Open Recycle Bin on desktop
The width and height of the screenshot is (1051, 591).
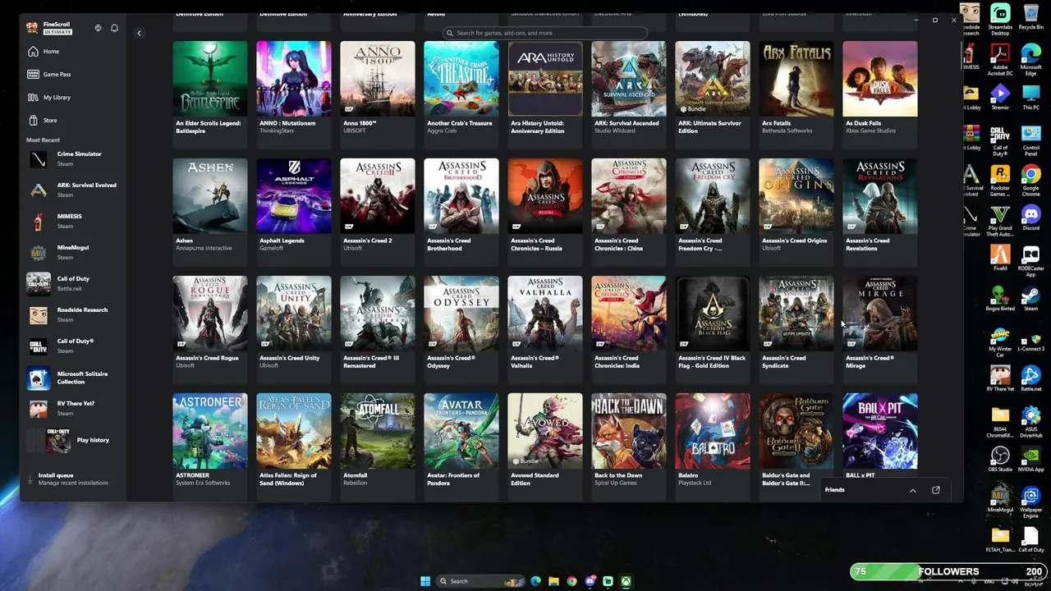1030,18
